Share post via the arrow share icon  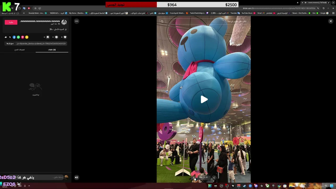coord(6,37)
